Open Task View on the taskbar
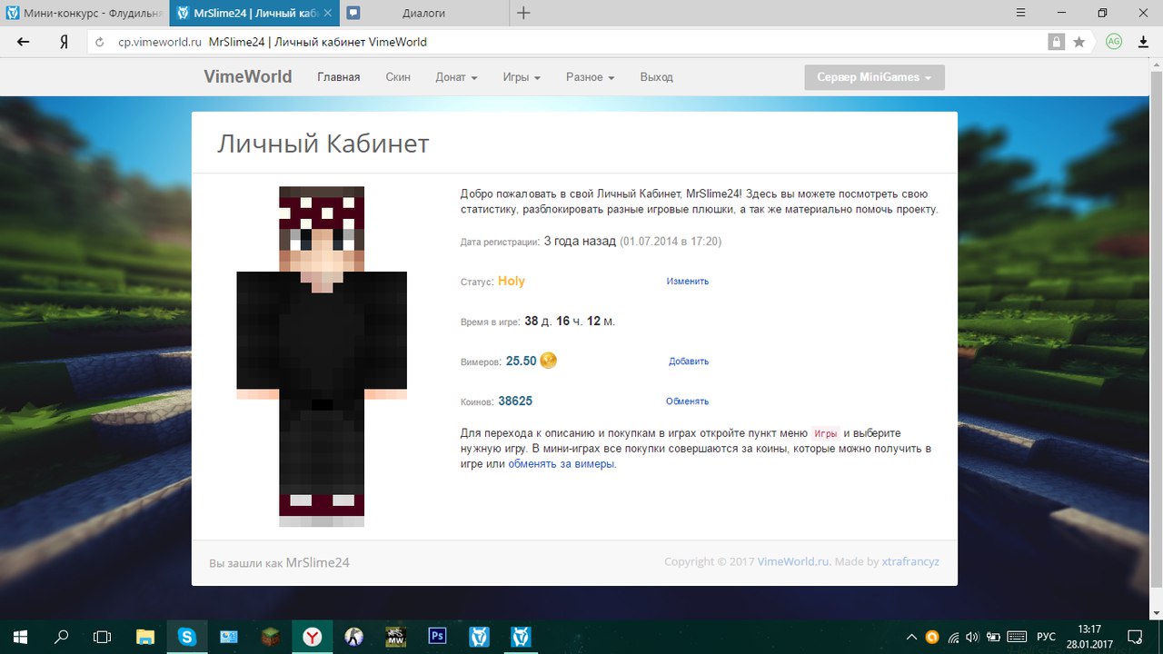Screen dimensions: 1163x654 click(103, 637)
